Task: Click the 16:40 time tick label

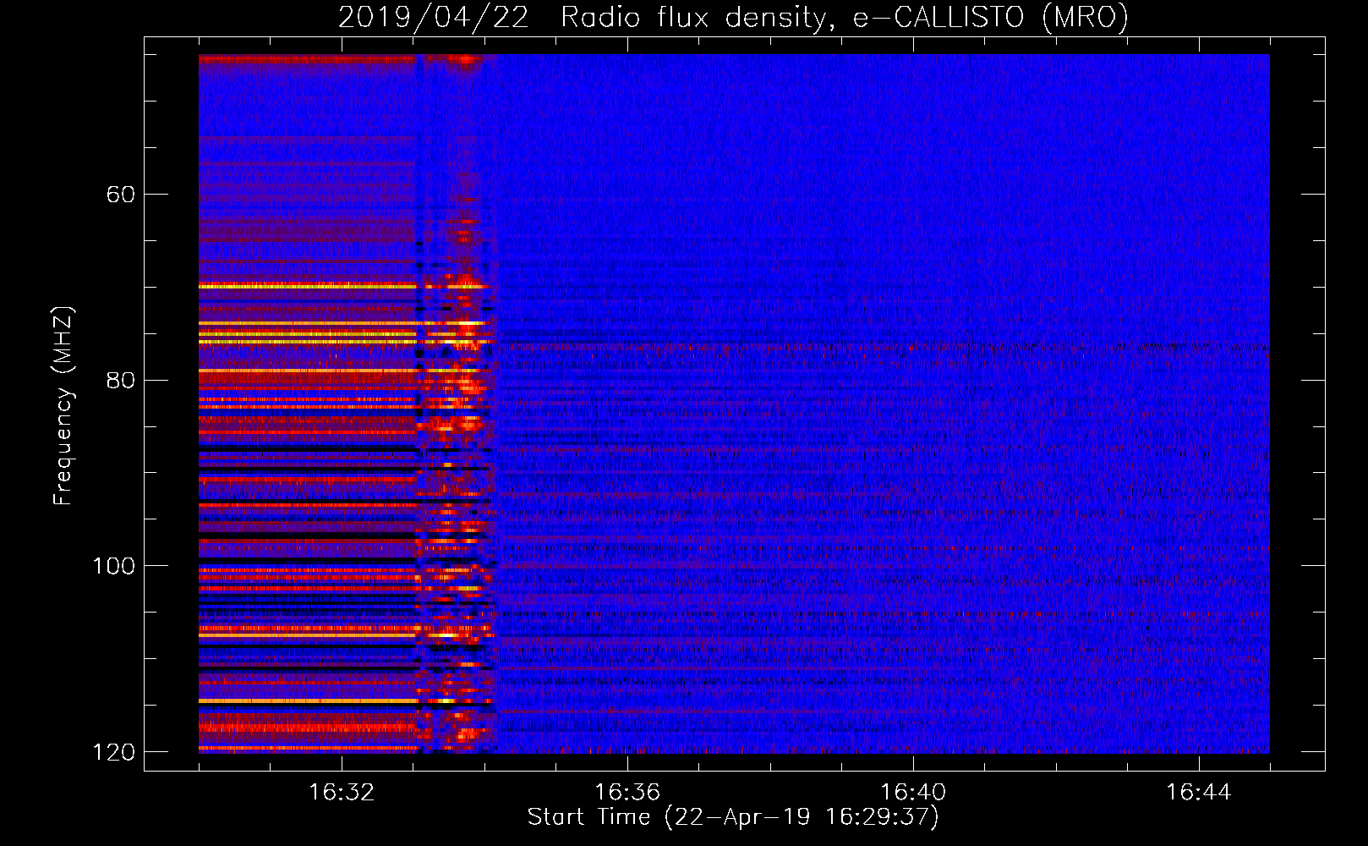Action: tap(913, 793)
